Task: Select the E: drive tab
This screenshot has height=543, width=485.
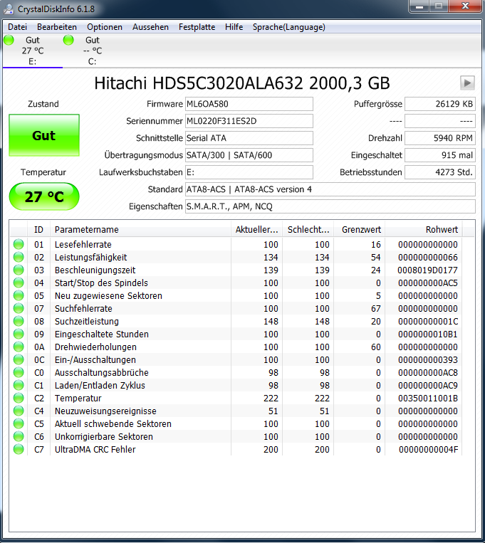Action: (33, 51)
